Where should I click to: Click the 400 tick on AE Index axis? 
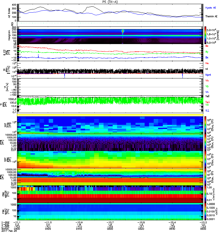14,5
